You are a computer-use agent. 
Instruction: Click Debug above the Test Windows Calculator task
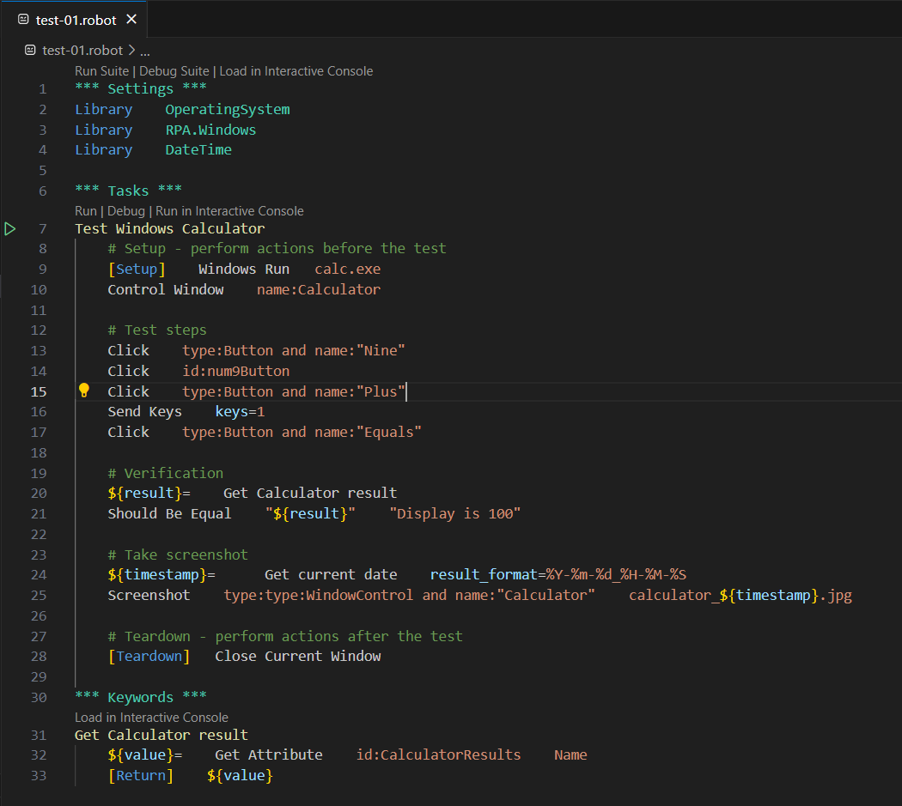[125, 211]
